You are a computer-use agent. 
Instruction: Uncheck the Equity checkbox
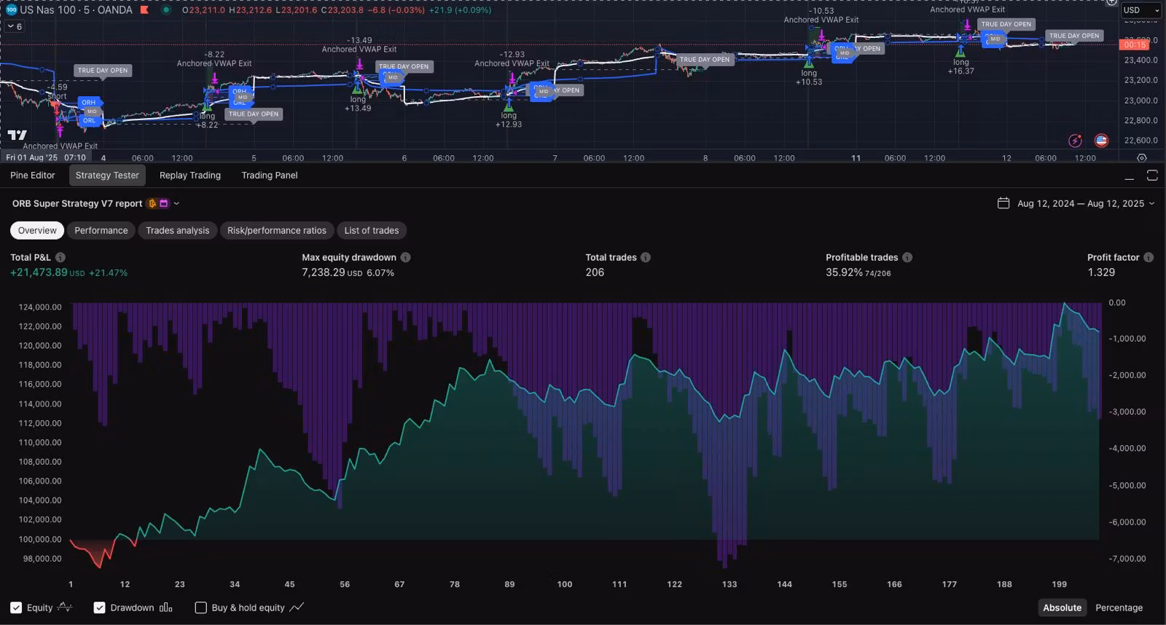pos(16,608)
